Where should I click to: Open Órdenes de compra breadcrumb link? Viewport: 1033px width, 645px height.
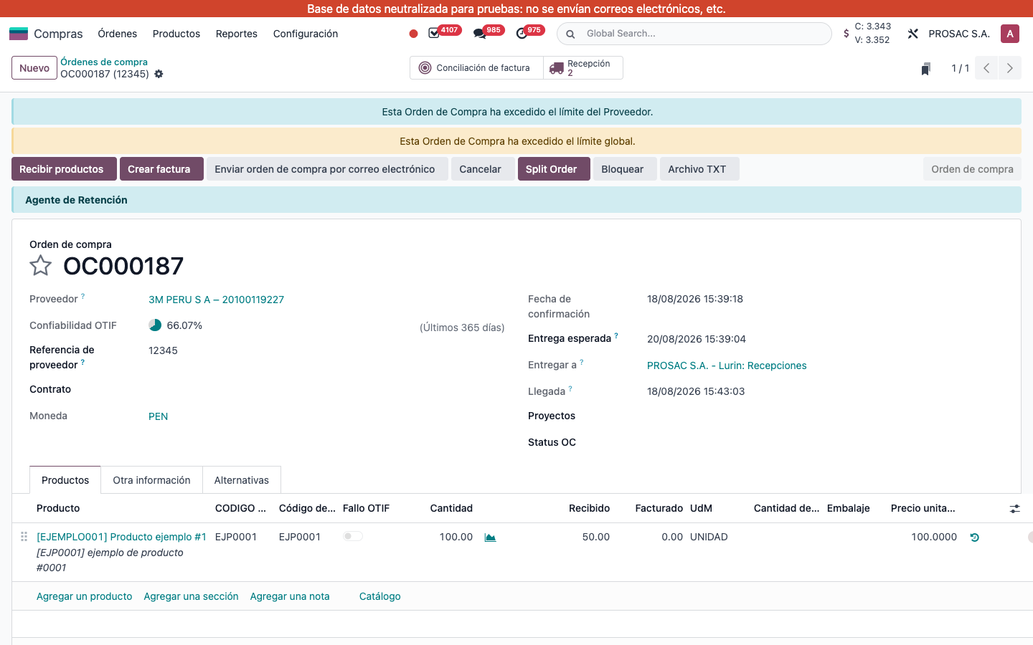pos(104,62)
